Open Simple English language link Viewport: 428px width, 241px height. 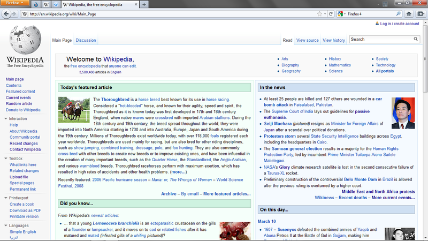23,232
